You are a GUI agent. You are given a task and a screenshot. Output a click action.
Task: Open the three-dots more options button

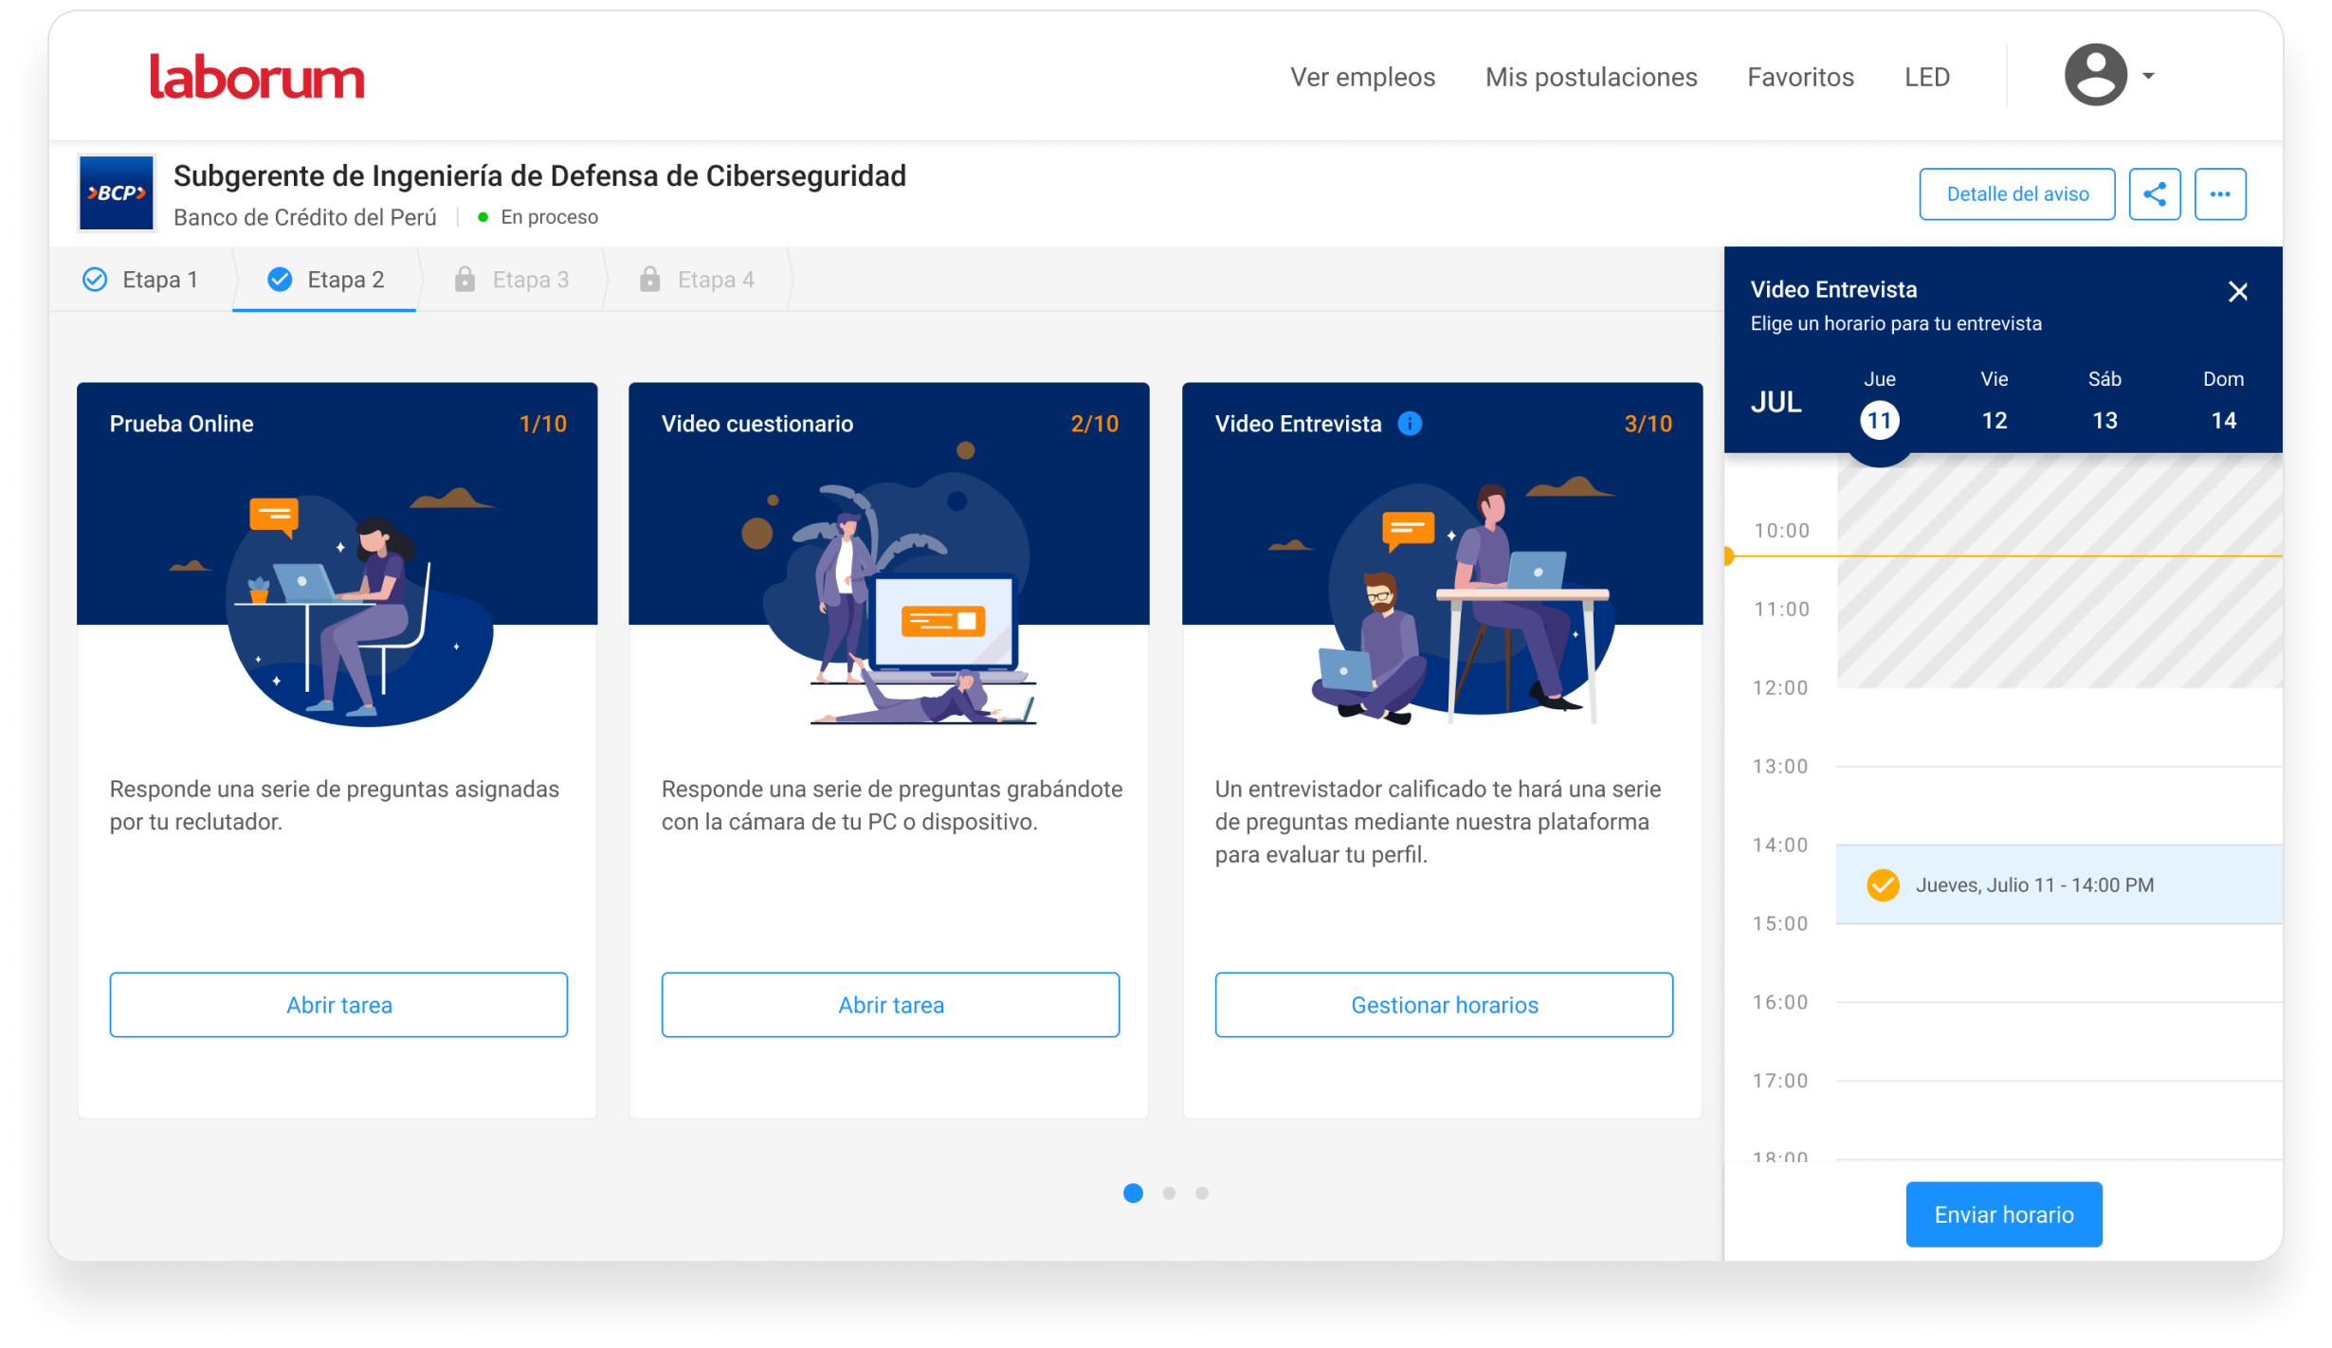[2220, 194]
